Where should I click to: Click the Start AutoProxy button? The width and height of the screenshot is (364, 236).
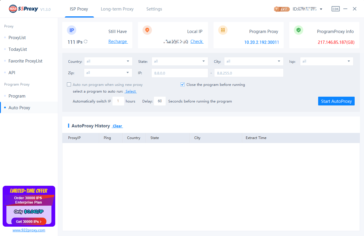pyautogui.click(x=336, y=101)
